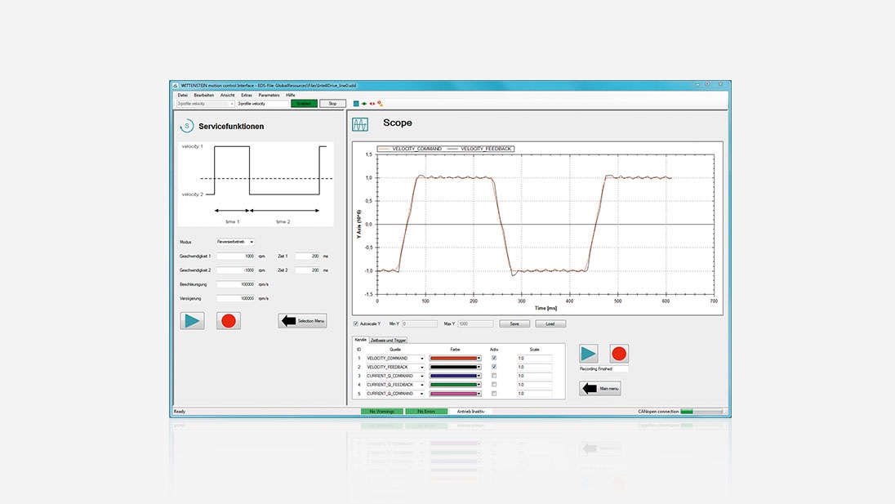Enable Activ checkbox for CURRENT_Q_COMMAND channel 3

pos(494,376)
